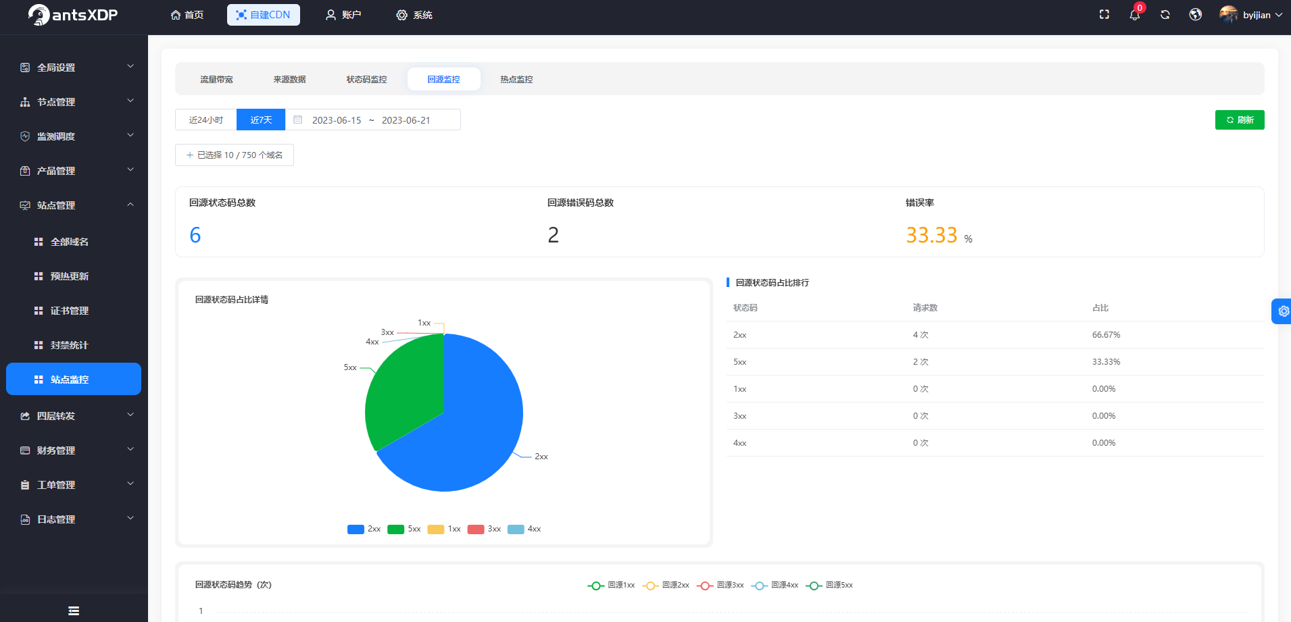Toggle 回源5xx series in trend legend

829,586
